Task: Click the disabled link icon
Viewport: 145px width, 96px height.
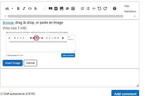Action: coord(45,9)
